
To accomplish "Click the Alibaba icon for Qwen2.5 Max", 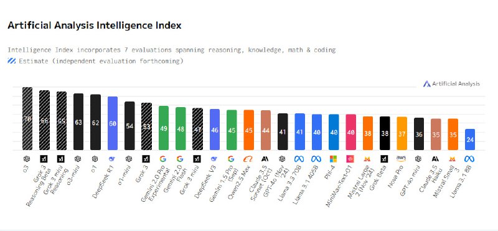I will coord(248,159).
